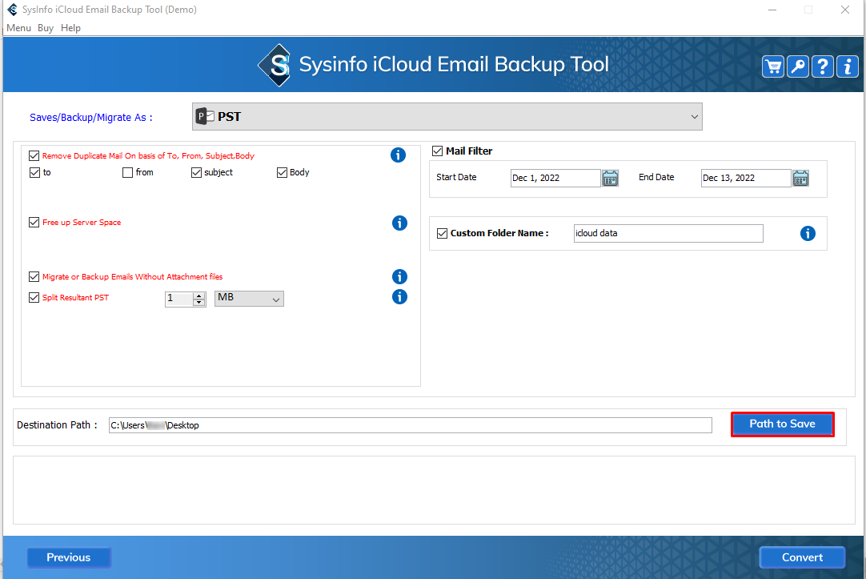Increase the split PST size stepper
The height and width of the screenshot is (579, 866).
point(199,295)
